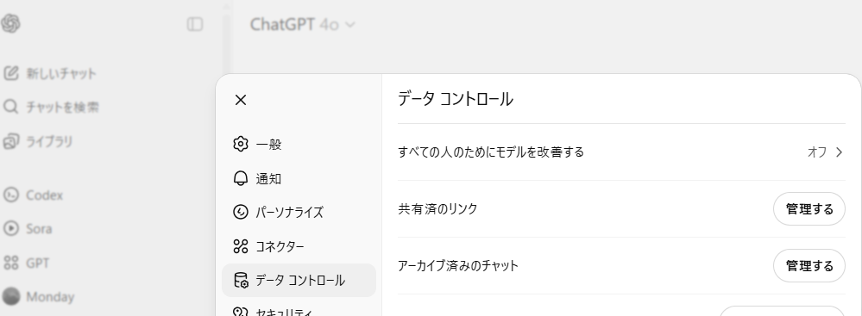Open Codex from the sidebar icon
This screenshot has height=316, width=862.
pos(11,195)
